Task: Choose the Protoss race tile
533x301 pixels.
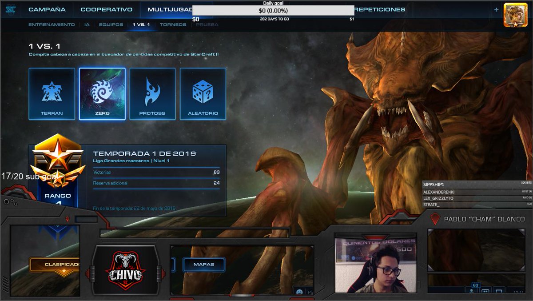Action: click(x=152, y=94)
